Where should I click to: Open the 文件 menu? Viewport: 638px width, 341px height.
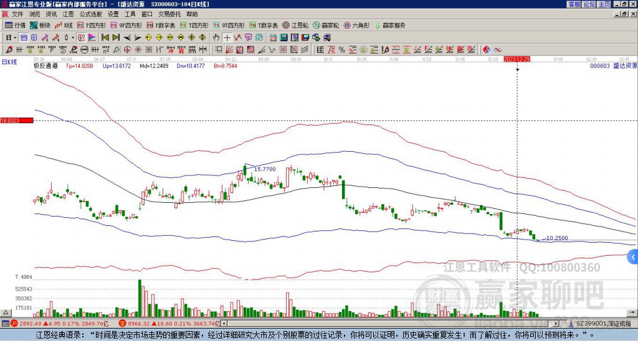[17, 14]
